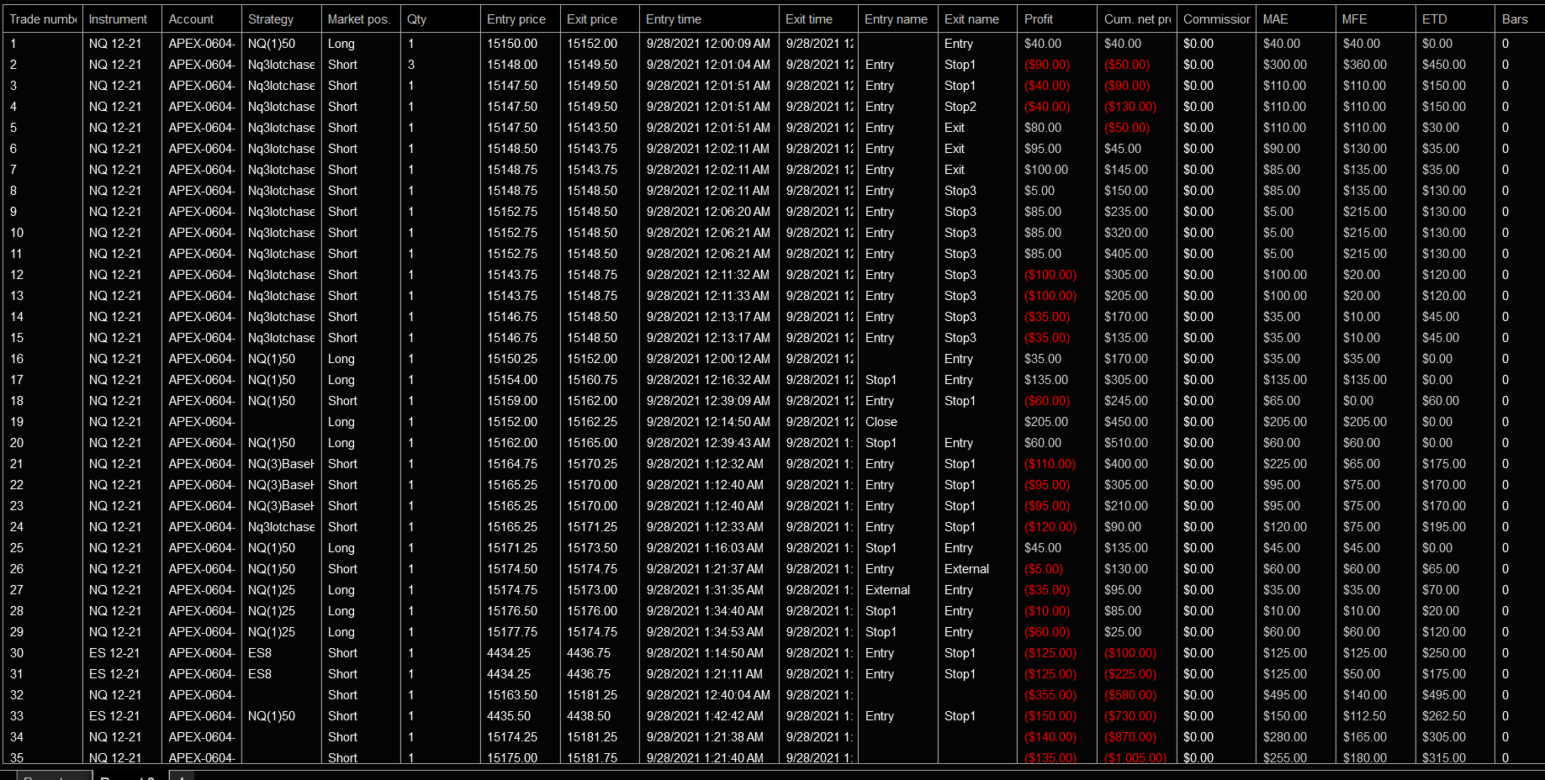Sort by the Market pos. column header
The height and width of the screenshot is (780, 1545).
tap(361, 18)
